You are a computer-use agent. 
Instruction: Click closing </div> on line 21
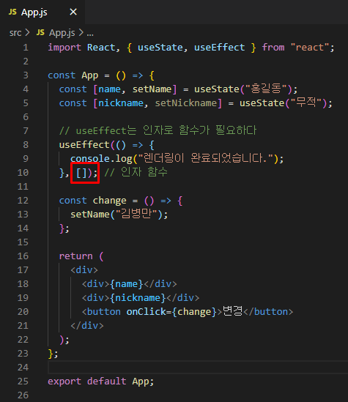pos(87,326)
